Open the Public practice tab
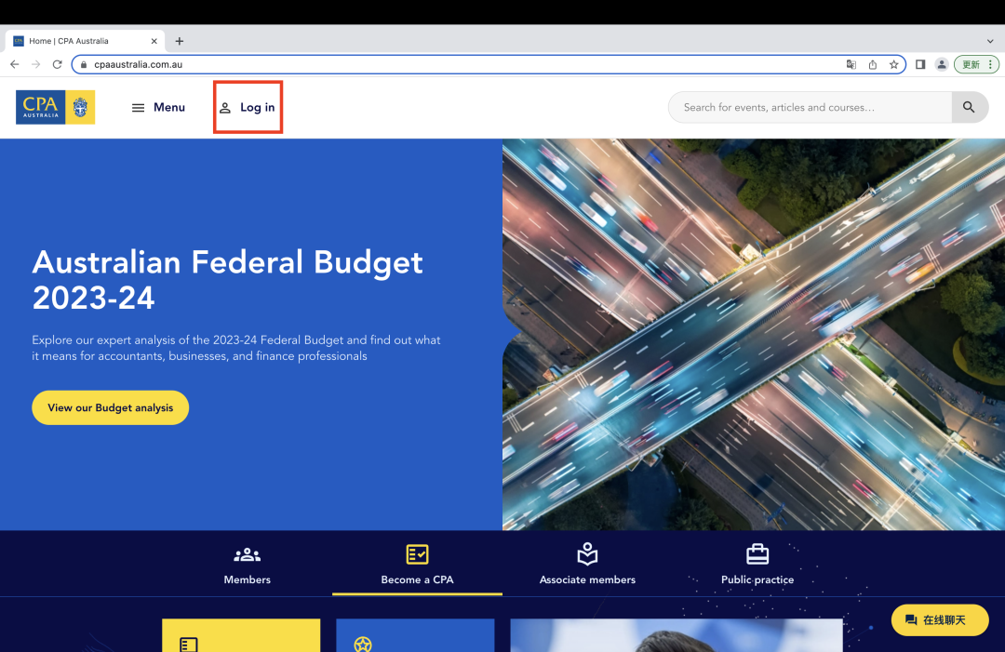This screenshot has width=1005, height=652. click(x=757, y=566)
